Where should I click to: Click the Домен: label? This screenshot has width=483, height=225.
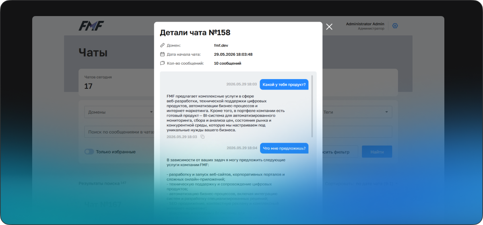(x=174, y=45)
